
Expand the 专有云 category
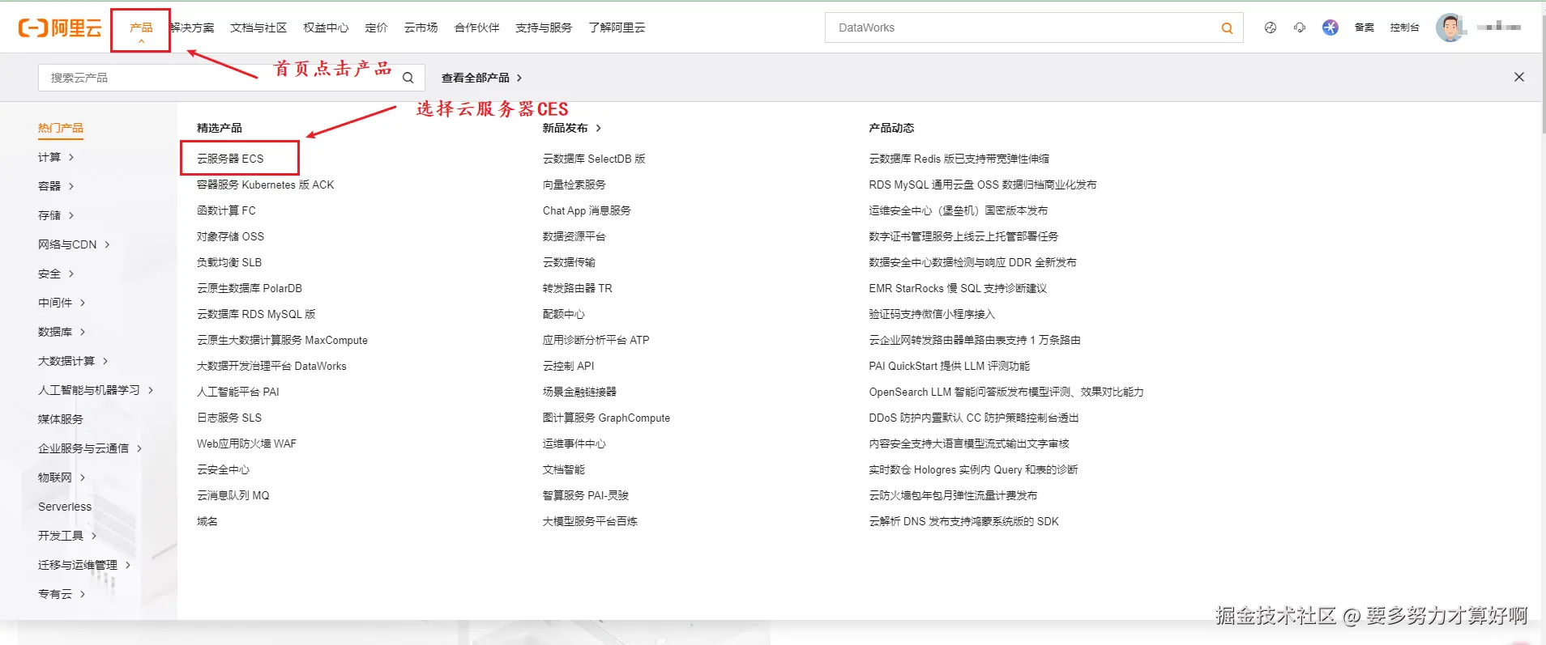pyautogui.click(x=62, y=594)
